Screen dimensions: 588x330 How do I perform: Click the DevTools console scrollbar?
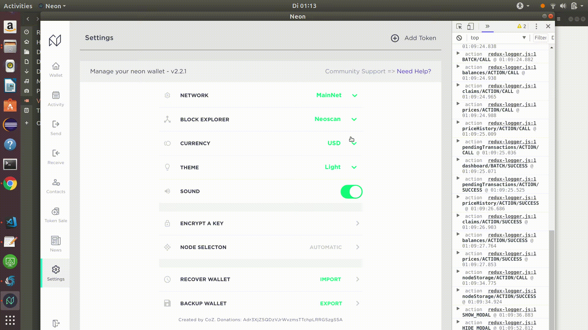[x=552, y=280]
